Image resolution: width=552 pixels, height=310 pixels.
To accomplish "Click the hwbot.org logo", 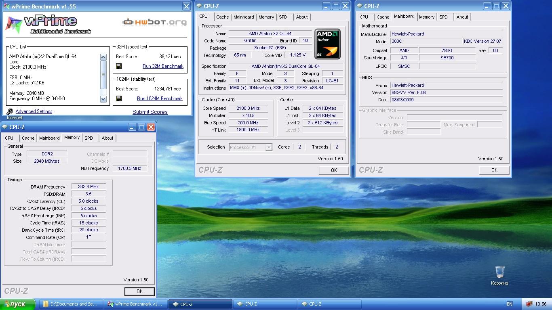I will [x=155, y=22].
